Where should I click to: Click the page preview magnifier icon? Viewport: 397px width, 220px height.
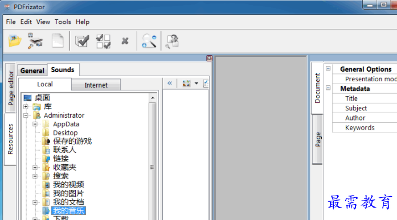[x=172, y=41]
